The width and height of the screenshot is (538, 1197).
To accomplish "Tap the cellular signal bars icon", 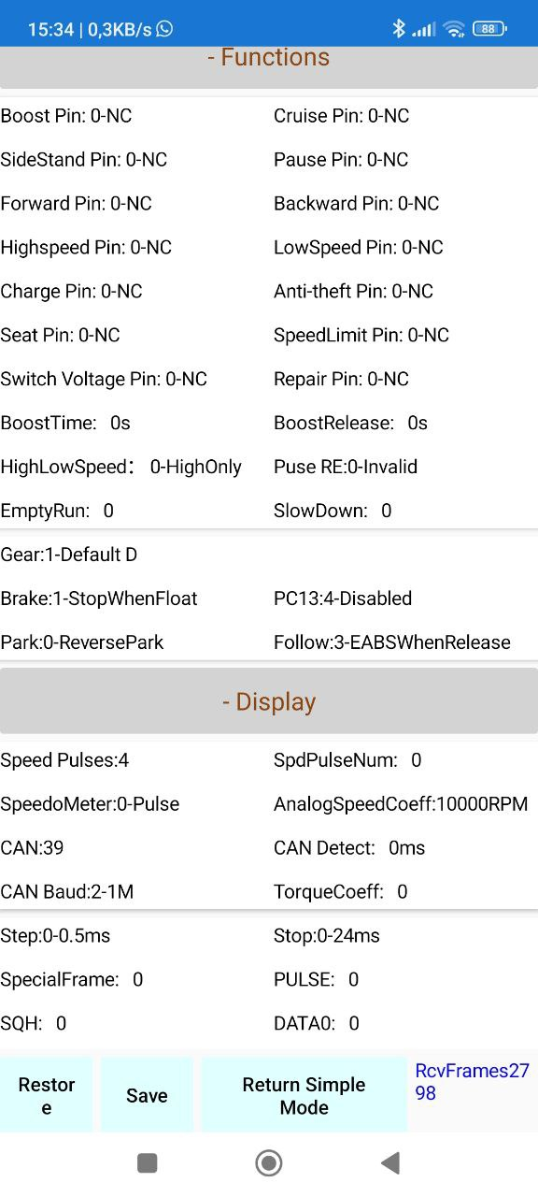I will point(424,30).
